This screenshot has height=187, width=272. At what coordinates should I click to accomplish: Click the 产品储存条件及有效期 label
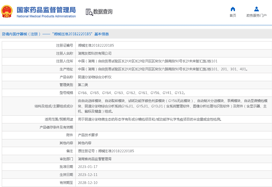[x=56, y=127]
